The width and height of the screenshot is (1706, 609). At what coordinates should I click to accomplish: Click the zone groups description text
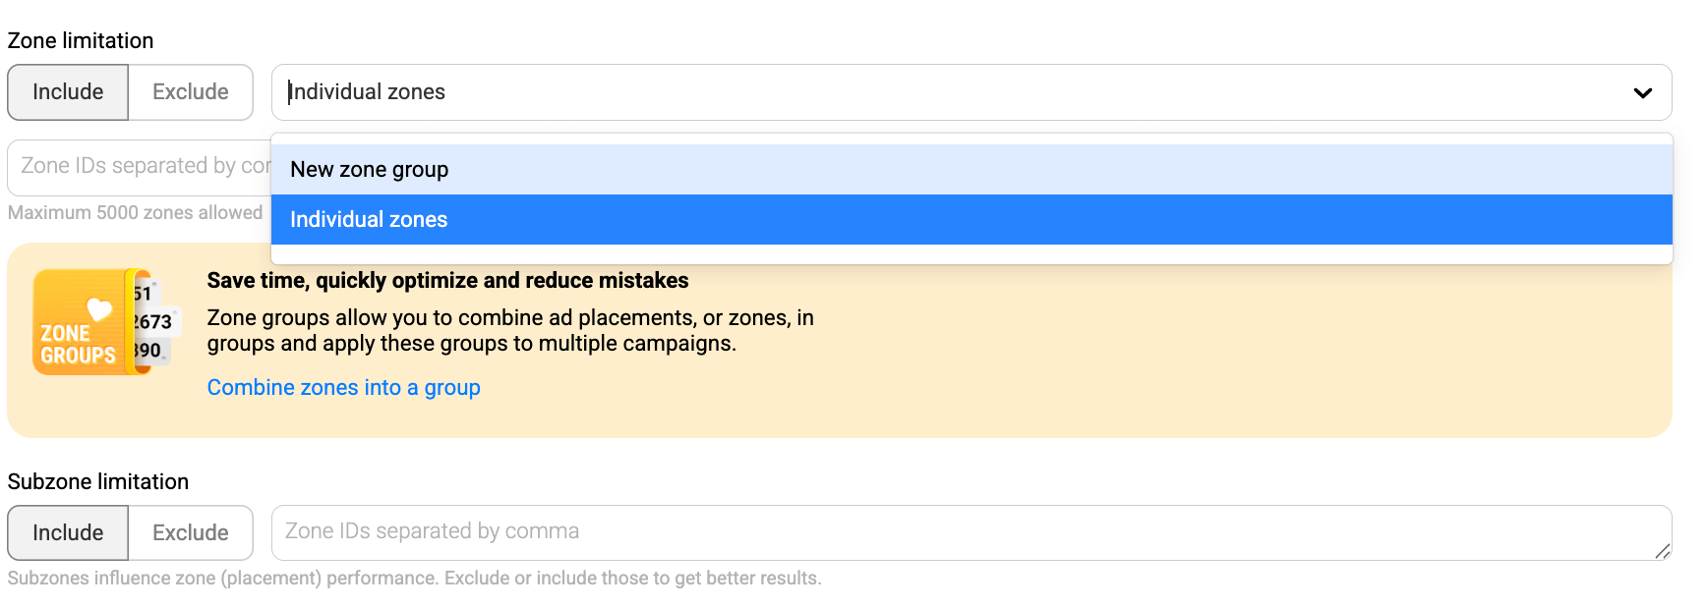[x=511, y=331]
